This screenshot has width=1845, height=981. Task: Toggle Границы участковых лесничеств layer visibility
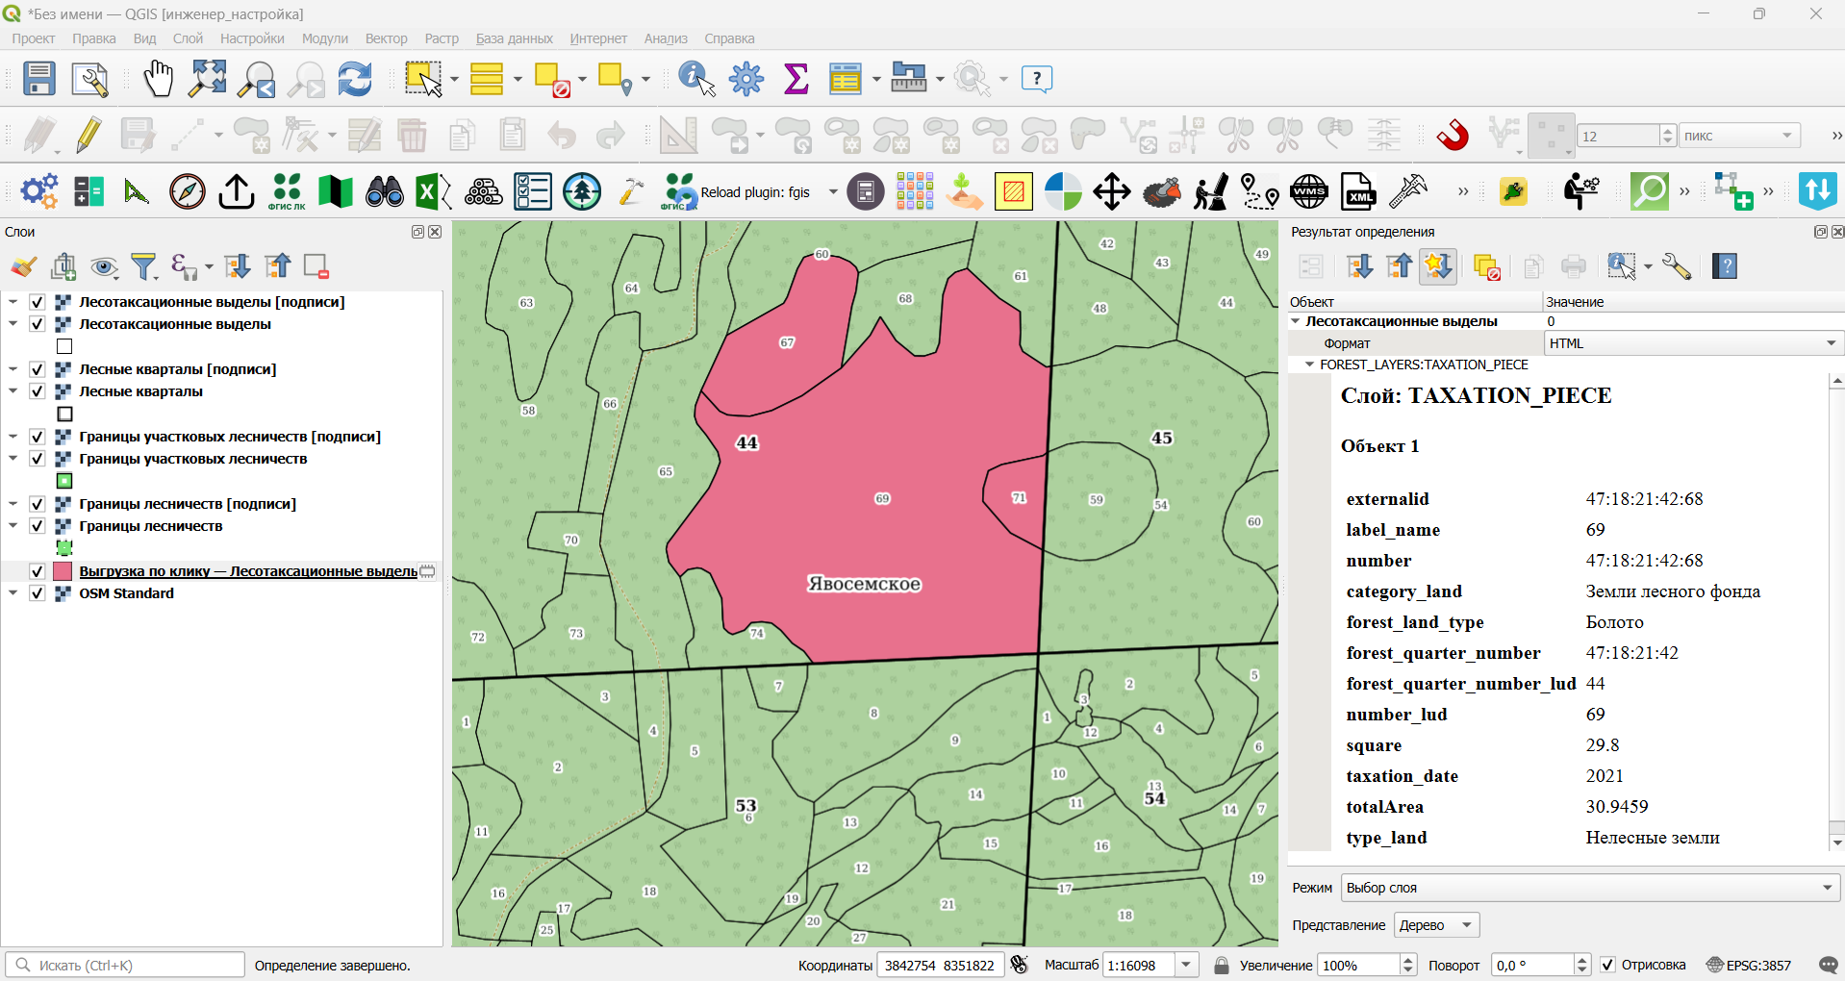(x=38, y=459)
